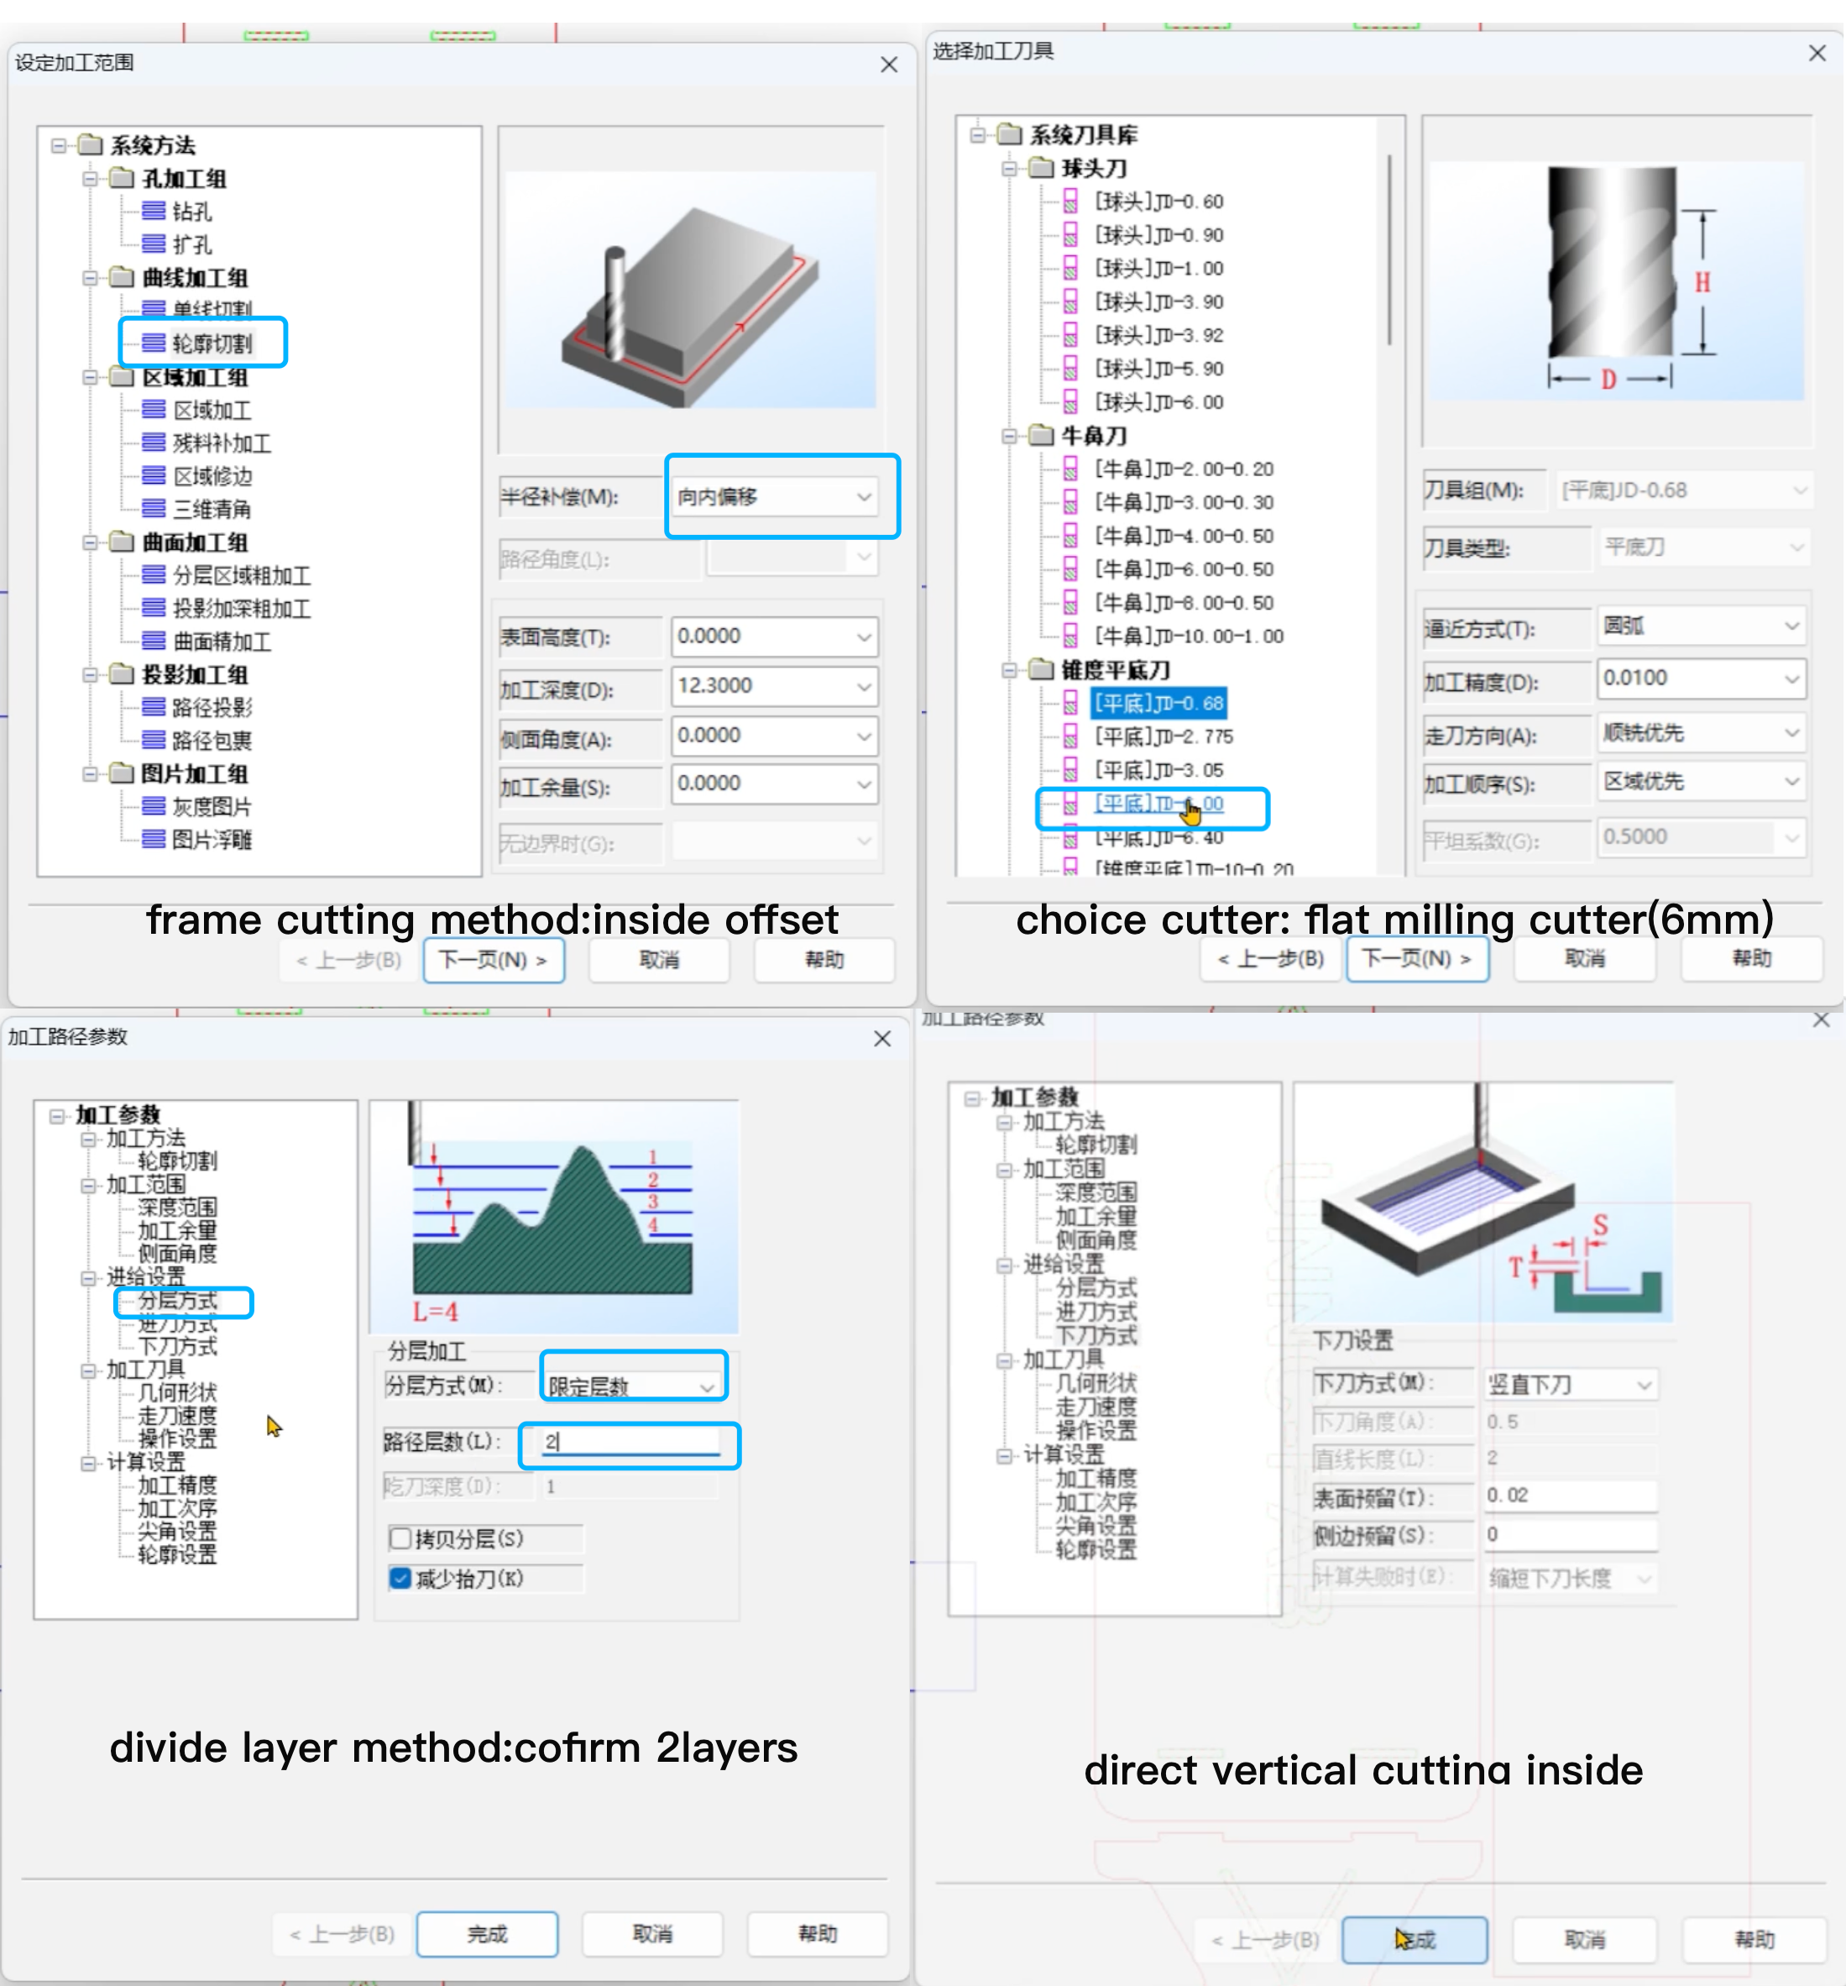Open the 加工顺序 dropdown

coord(1701,781)
